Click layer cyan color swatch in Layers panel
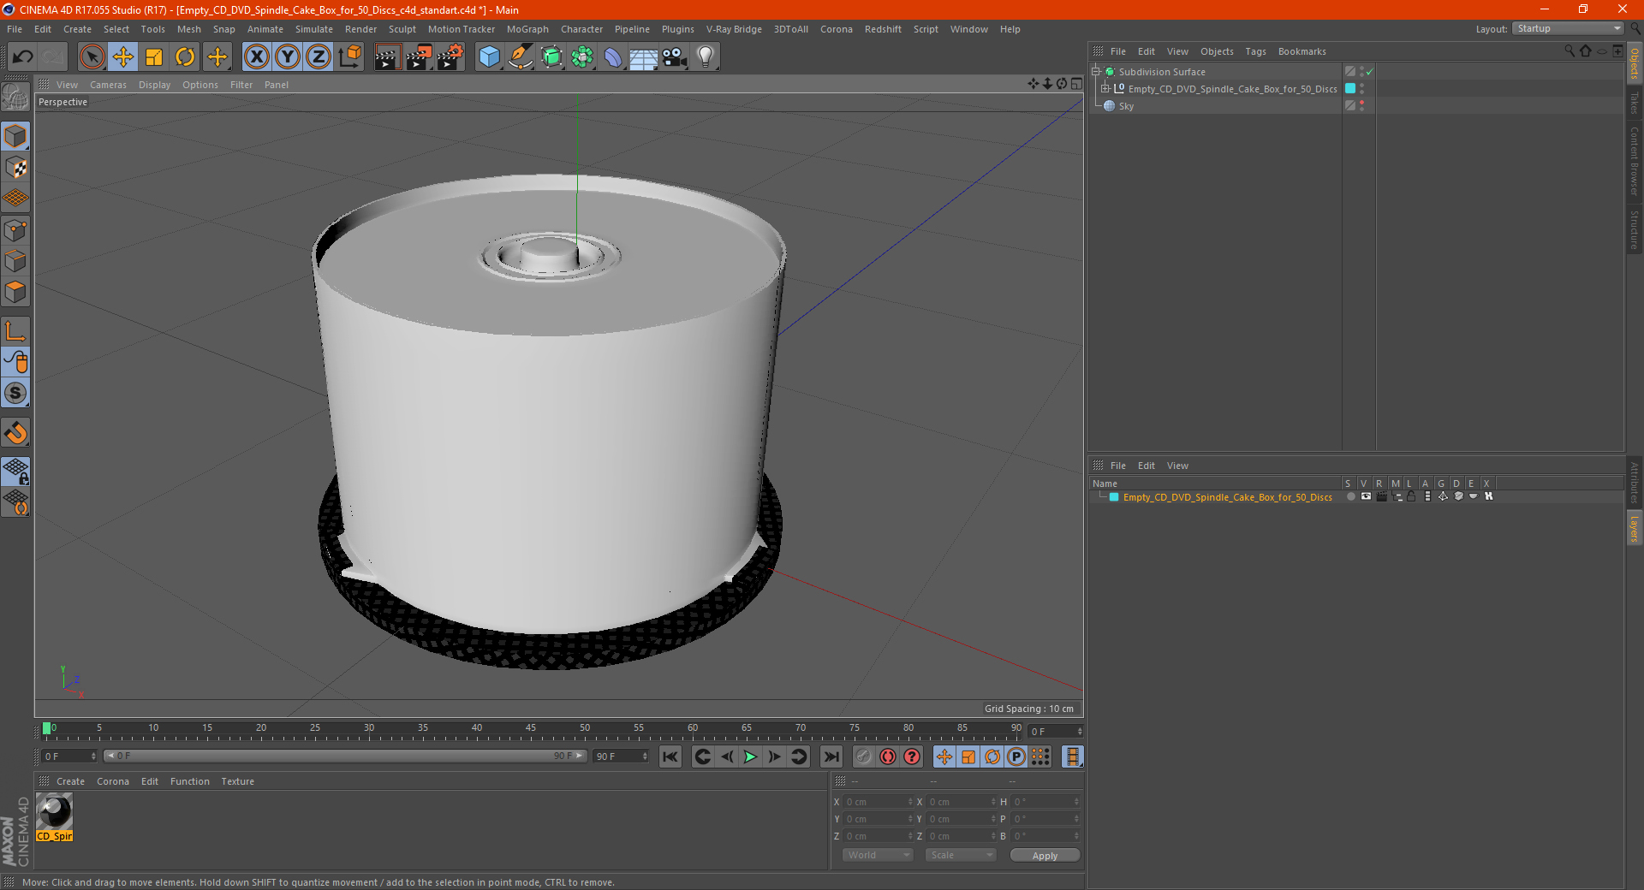Viewport: 1644px width, 890px height. [1114, 497]
